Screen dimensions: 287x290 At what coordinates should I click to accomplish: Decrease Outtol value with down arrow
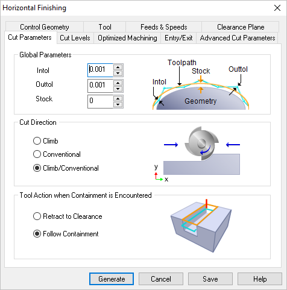(x=118, y=89)
